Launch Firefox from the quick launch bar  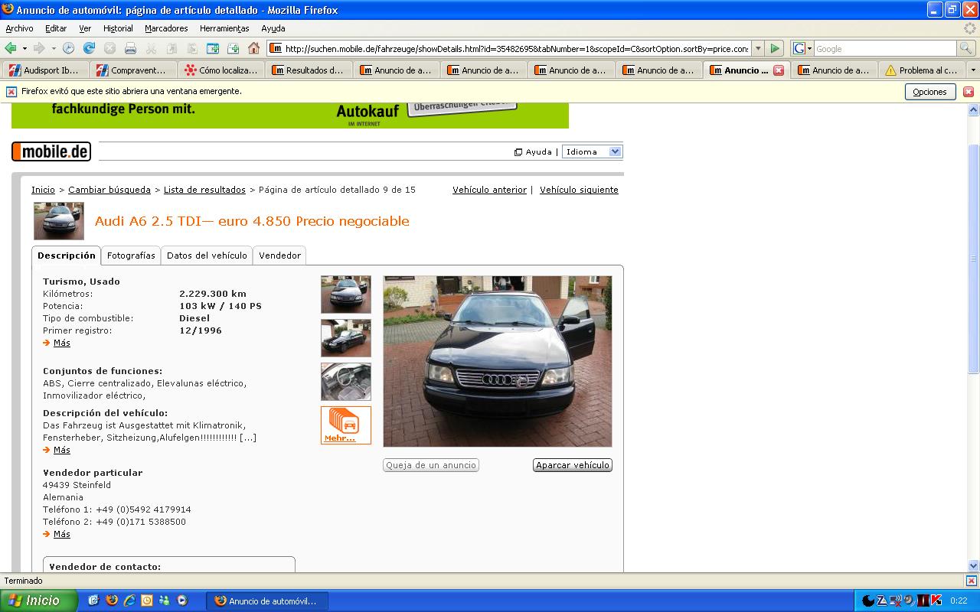[x=112, y=601]
